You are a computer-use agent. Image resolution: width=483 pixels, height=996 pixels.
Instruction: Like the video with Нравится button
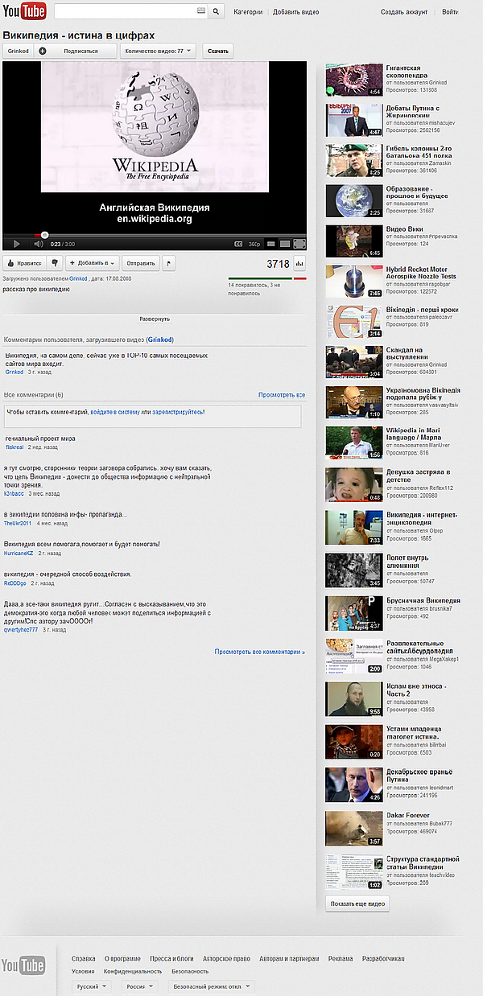[x=24, y=262]
